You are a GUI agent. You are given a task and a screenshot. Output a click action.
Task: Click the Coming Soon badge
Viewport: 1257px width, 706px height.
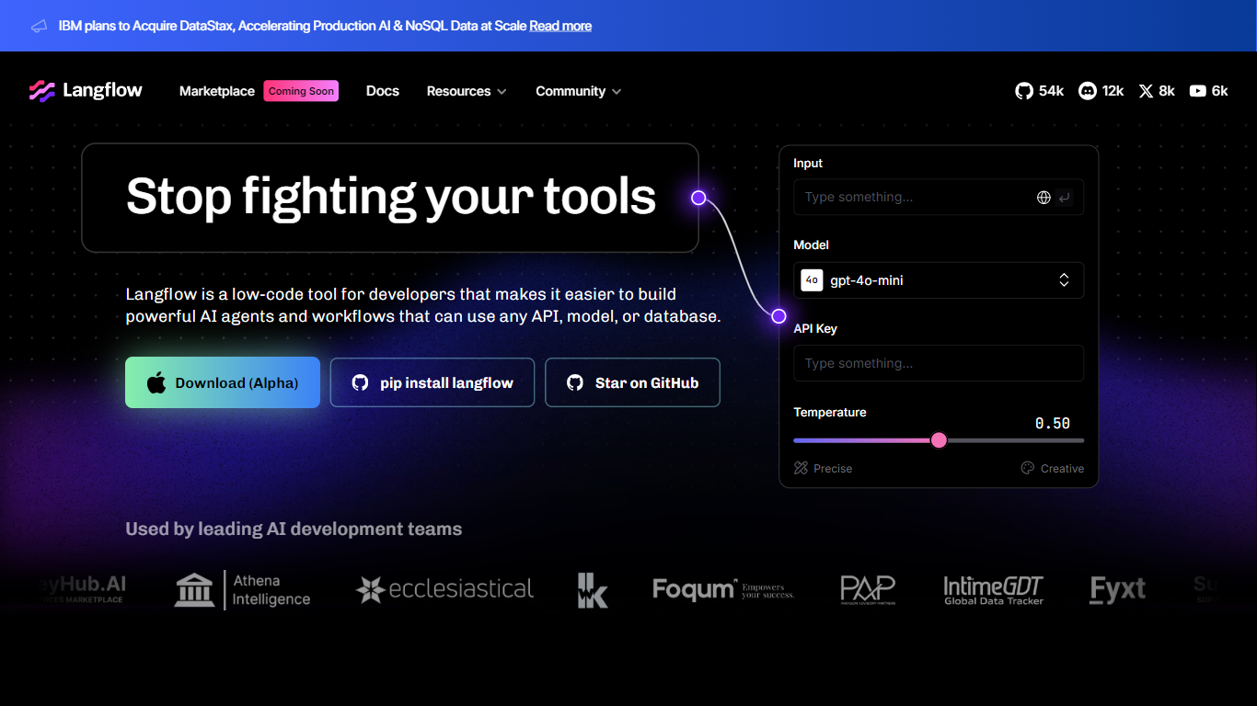click(301, 91)
